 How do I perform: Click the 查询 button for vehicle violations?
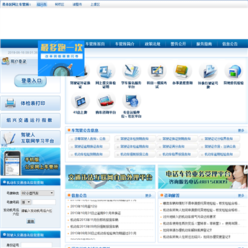coord(30,221)
